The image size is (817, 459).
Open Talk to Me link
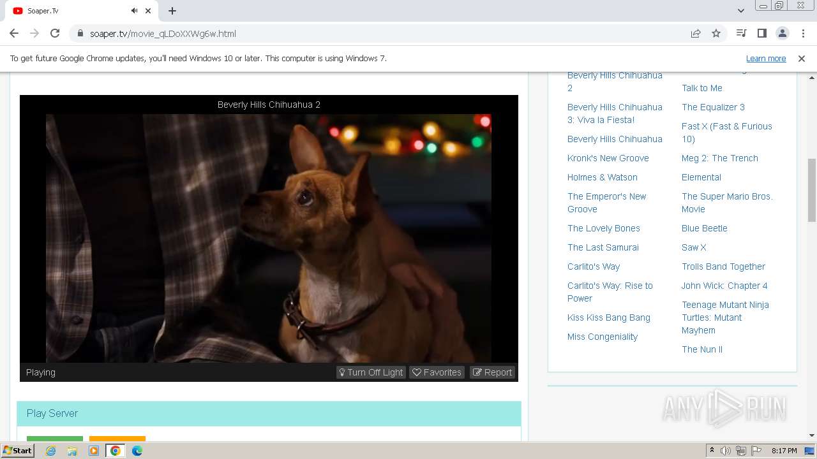(x=701, y=88)
